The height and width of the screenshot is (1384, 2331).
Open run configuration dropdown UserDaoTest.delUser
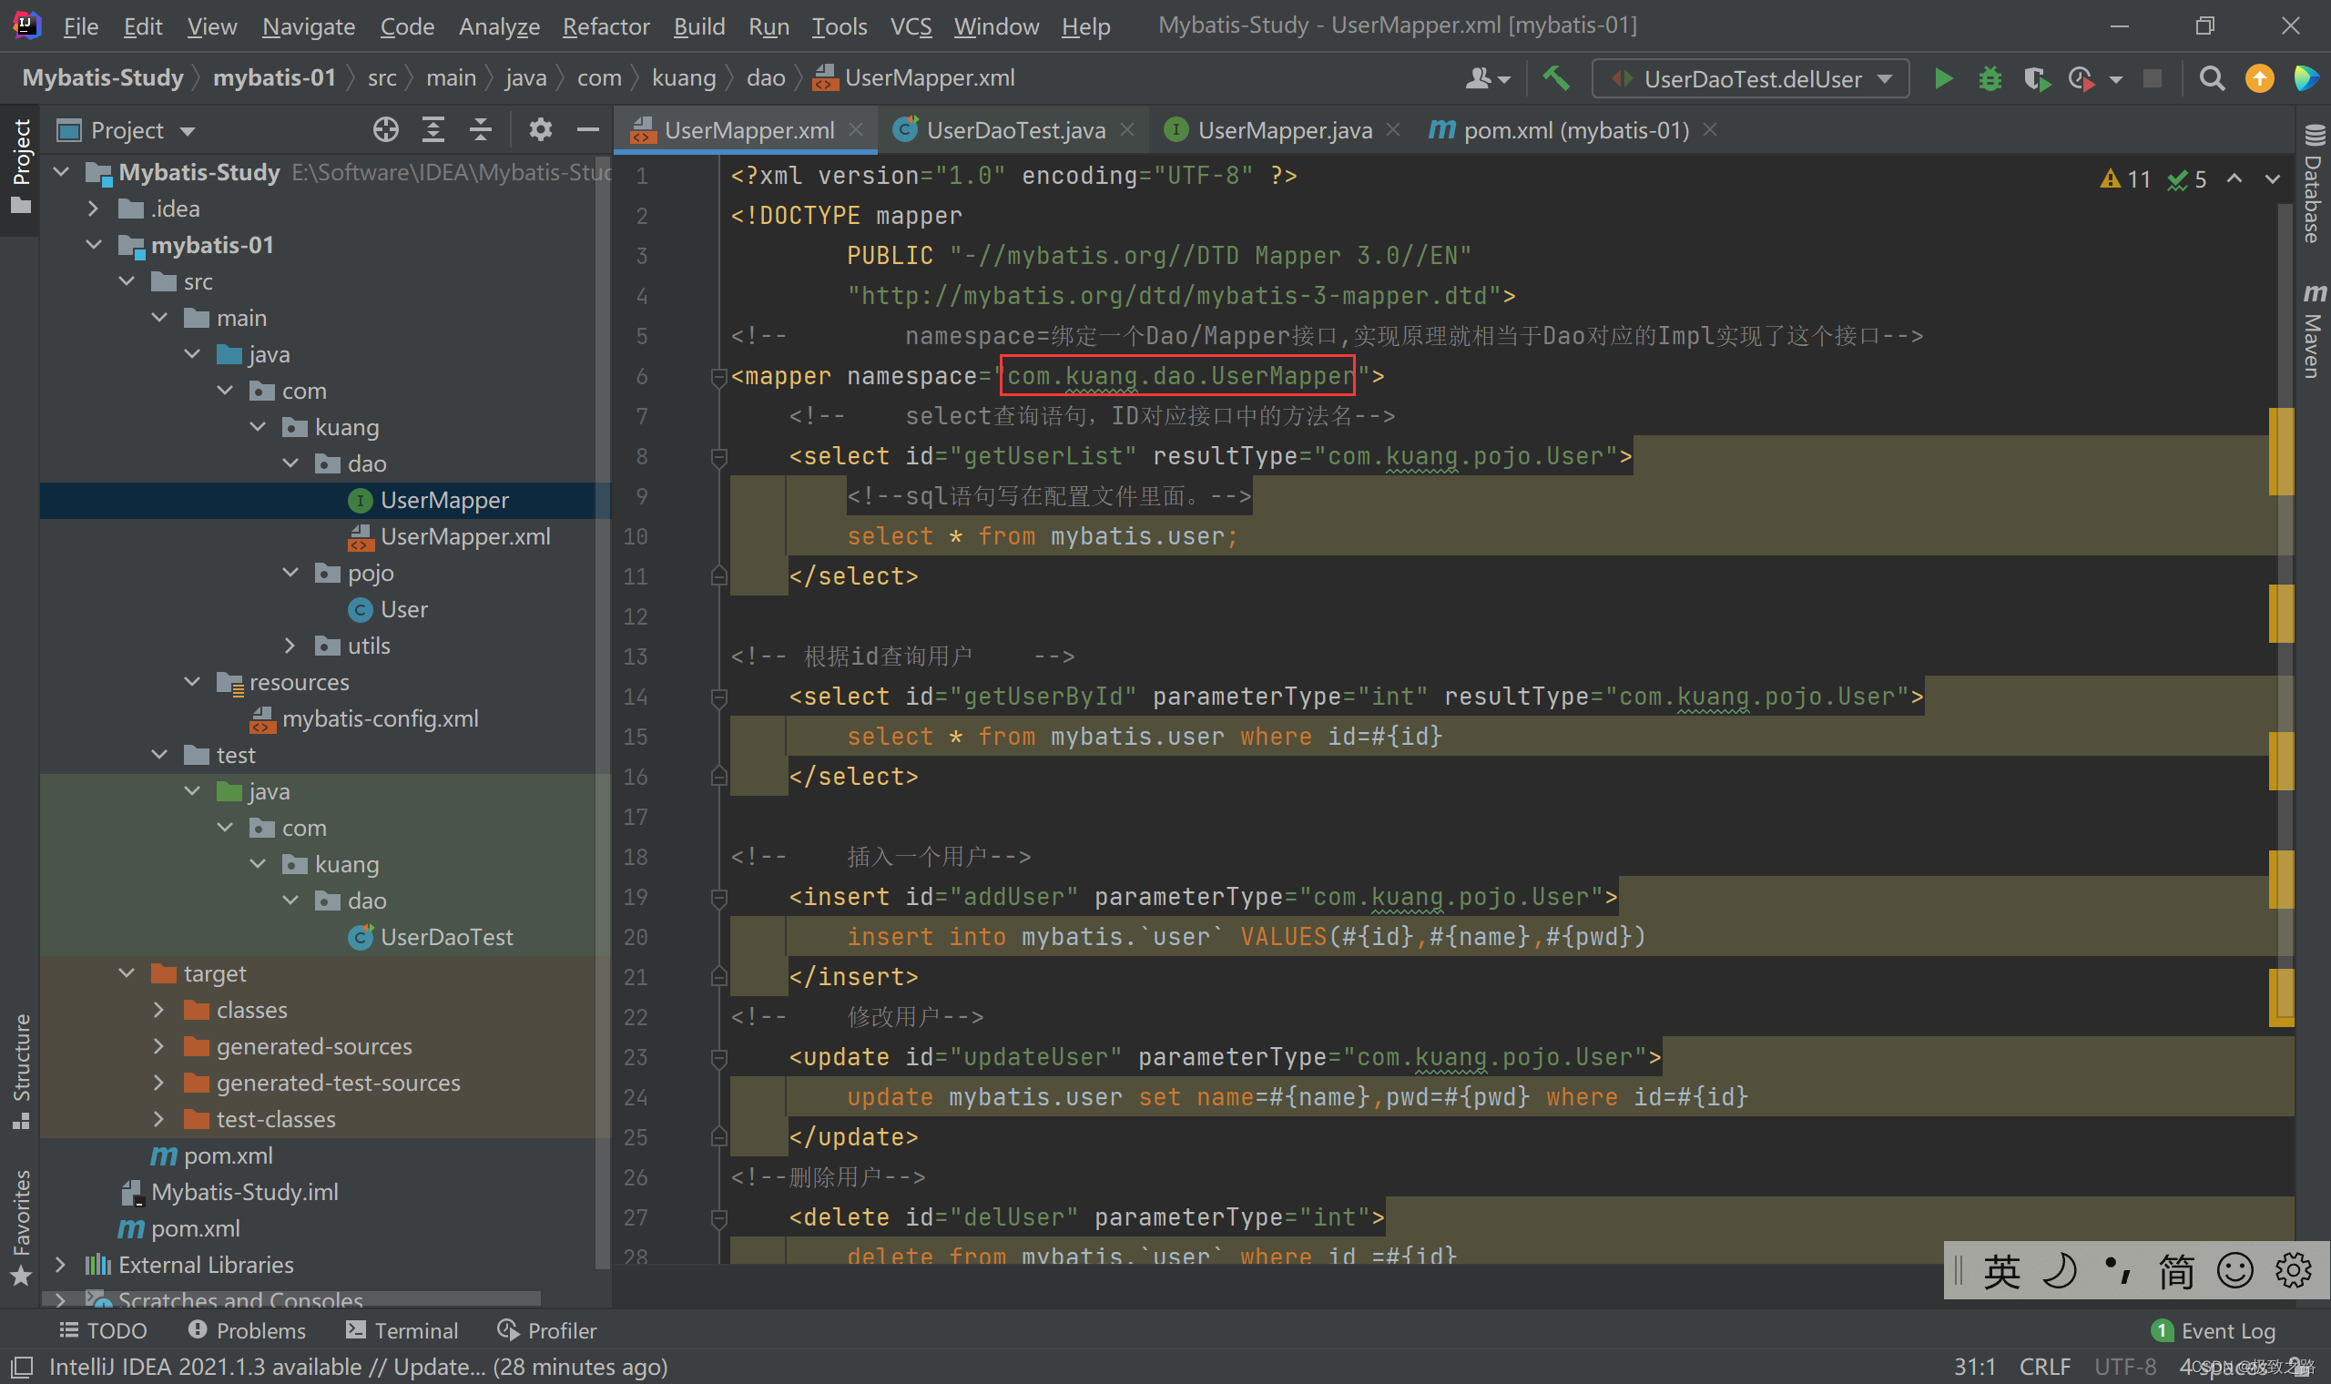click(1750, 79)
